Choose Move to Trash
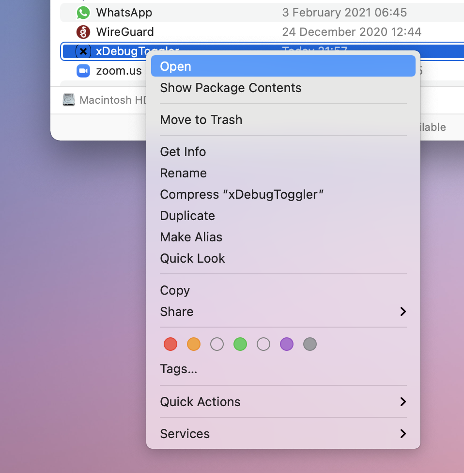Image resolution: width=464 pixels, height=473 pixels. pos(283,120)
